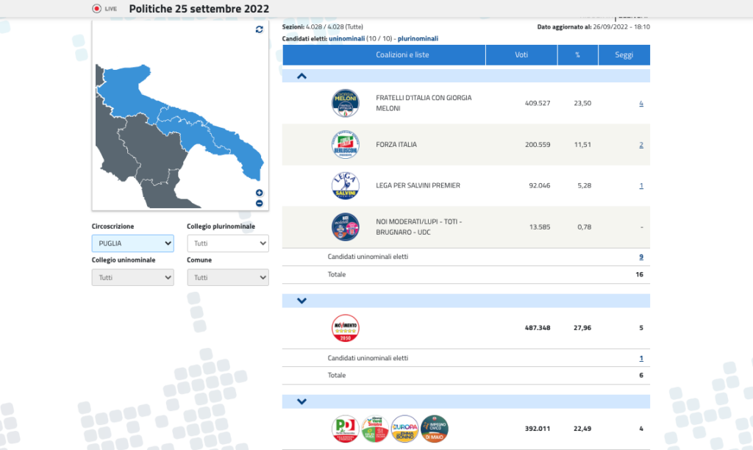The width and height of the screenshot is (753, 450).
Task: Open centre-right uninominal elected count 9
Action: [x=641, y=257]
